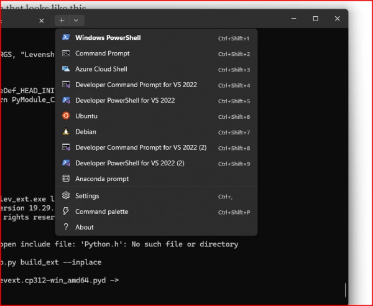This screenshot has height=306, width=373.
Task: Click the About question mark icon
Action: coord(65,228)
